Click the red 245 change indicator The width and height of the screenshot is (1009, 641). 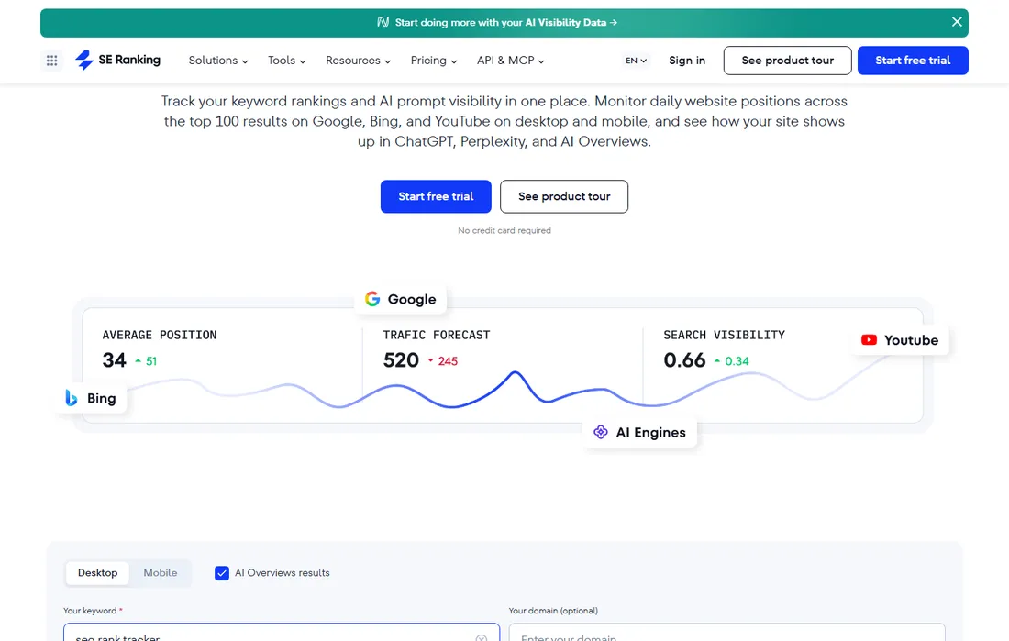(443, 361)
